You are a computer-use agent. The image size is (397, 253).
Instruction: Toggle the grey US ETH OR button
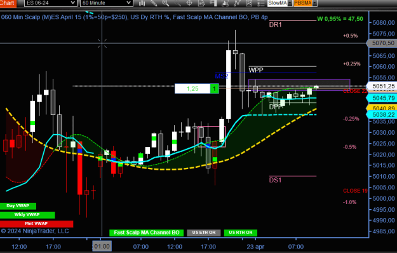tap(203, 233)
